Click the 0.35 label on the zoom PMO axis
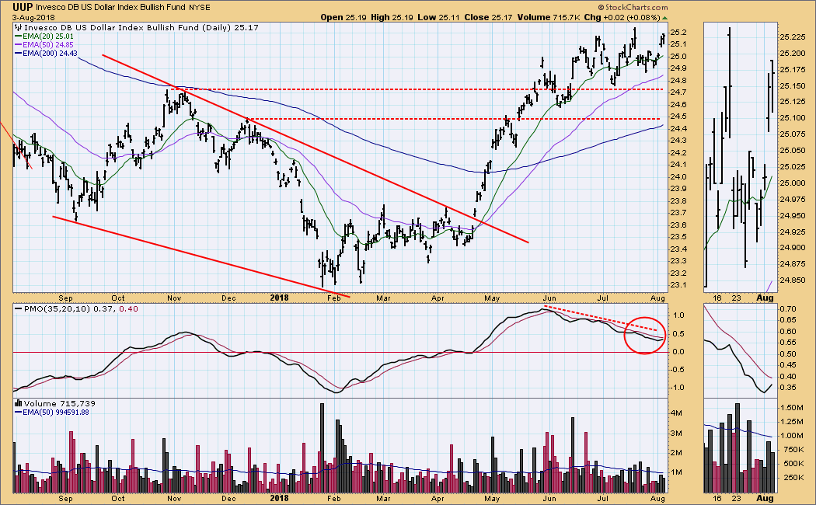Viewport: 816px width, 505px height. click(x=789, y=388)
